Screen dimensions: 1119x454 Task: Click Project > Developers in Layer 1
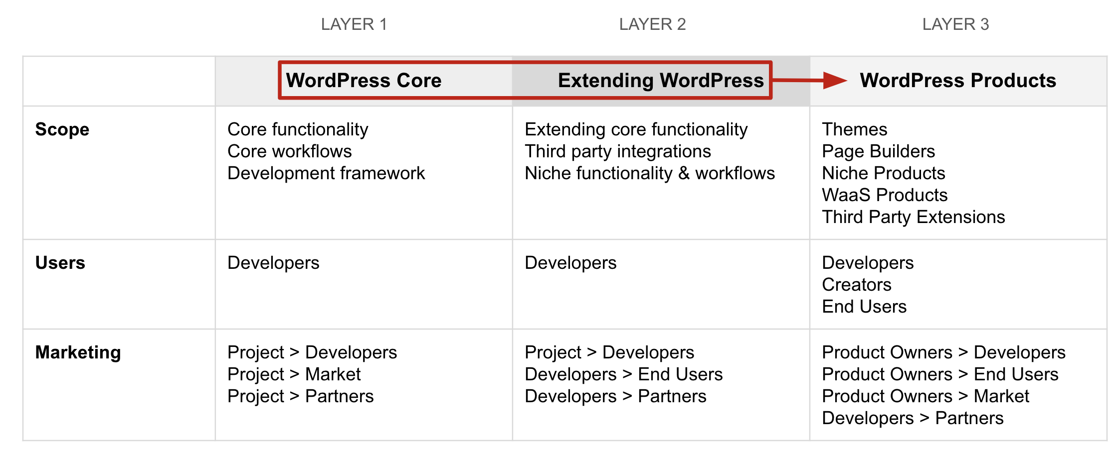pos(312,352)
